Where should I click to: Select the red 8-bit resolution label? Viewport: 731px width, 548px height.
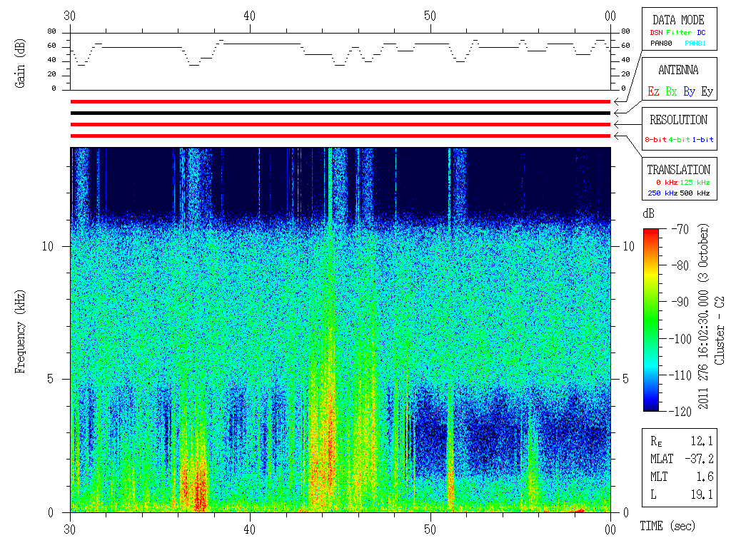point(655,139)
